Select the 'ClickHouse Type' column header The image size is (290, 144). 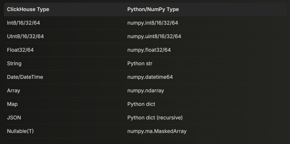[28, 9]
